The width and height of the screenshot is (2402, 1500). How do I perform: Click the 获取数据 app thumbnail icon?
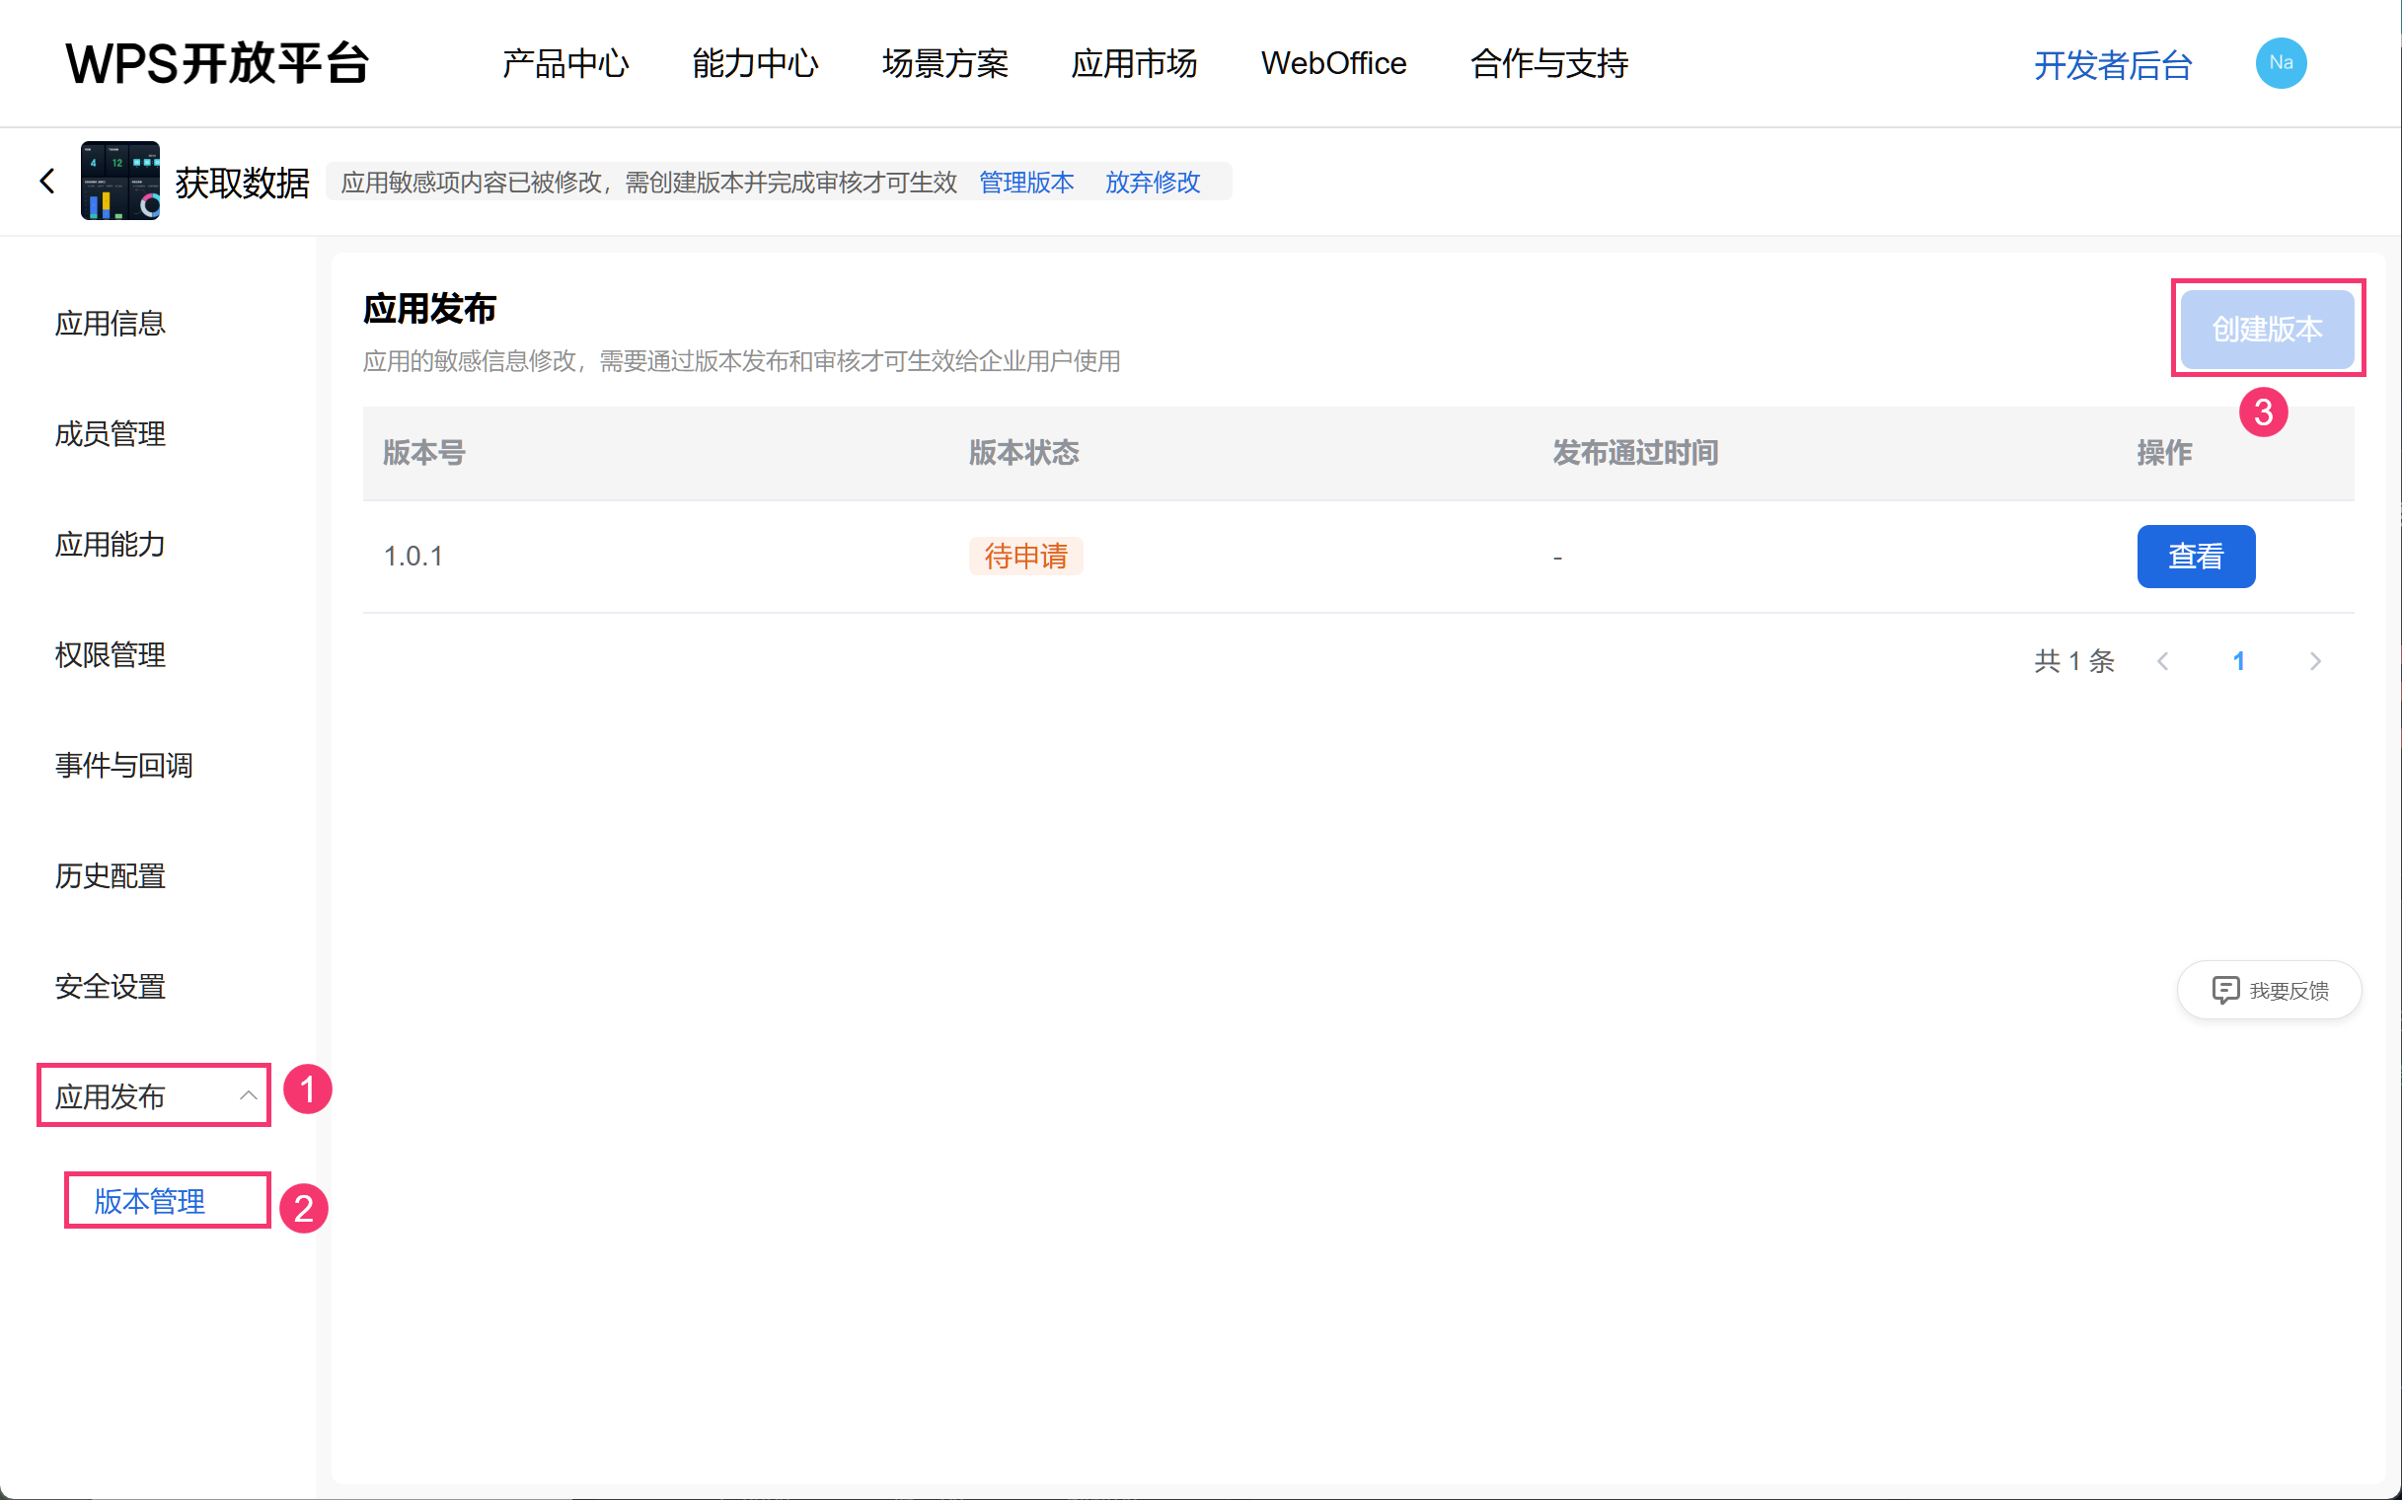point(120,181)
